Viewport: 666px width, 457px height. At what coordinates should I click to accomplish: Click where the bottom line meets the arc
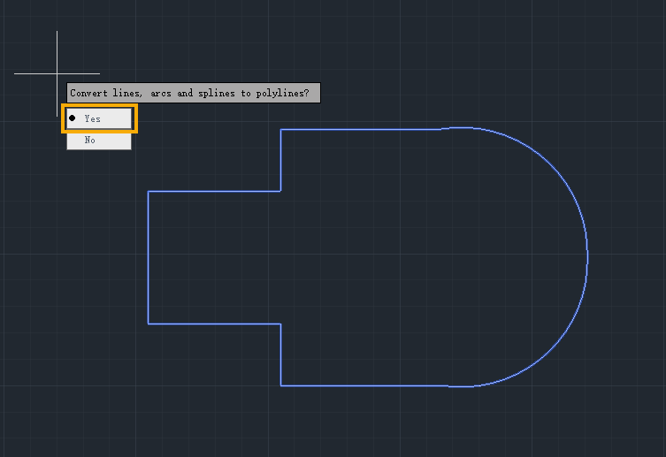click(x=448, y=386)
